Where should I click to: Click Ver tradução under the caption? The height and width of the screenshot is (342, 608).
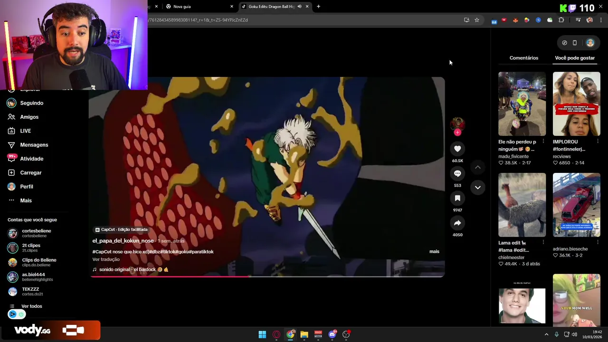106,259
